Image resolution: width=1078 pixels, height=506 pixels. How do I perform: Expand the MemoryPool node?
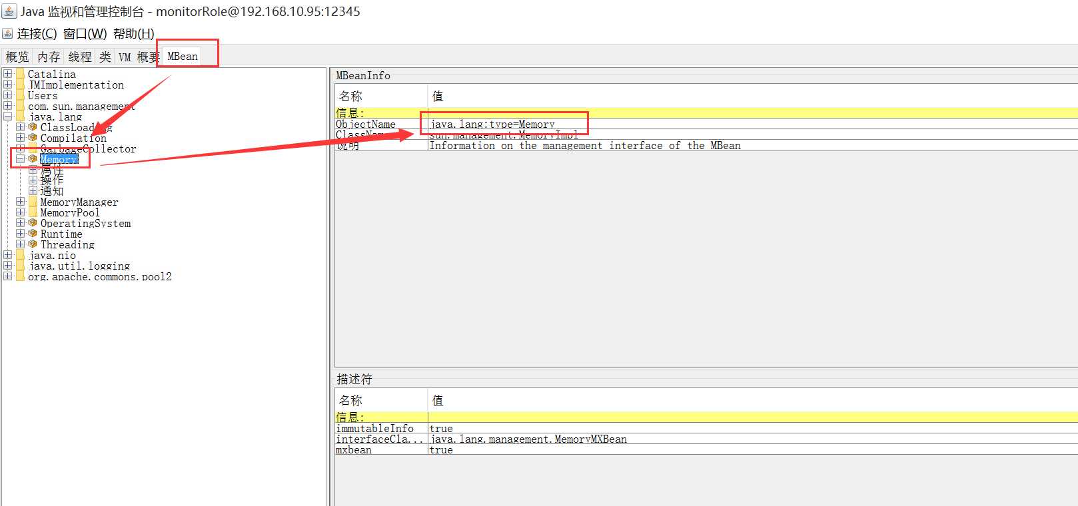[x=20, y=212]
